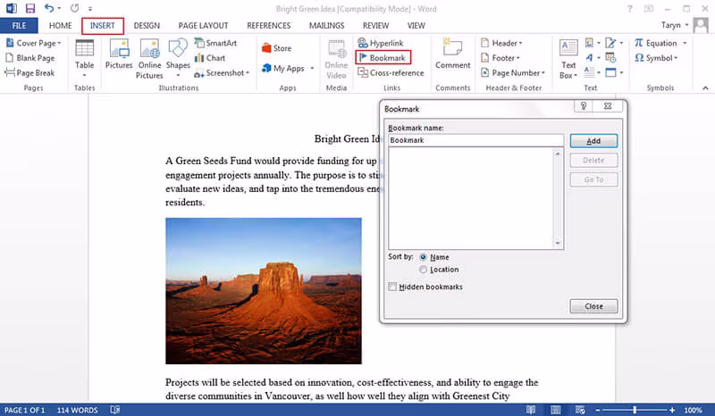Insert a Page Break
Image resolution: width=715 pixels, height=416 pixels.
click(30, 72)
